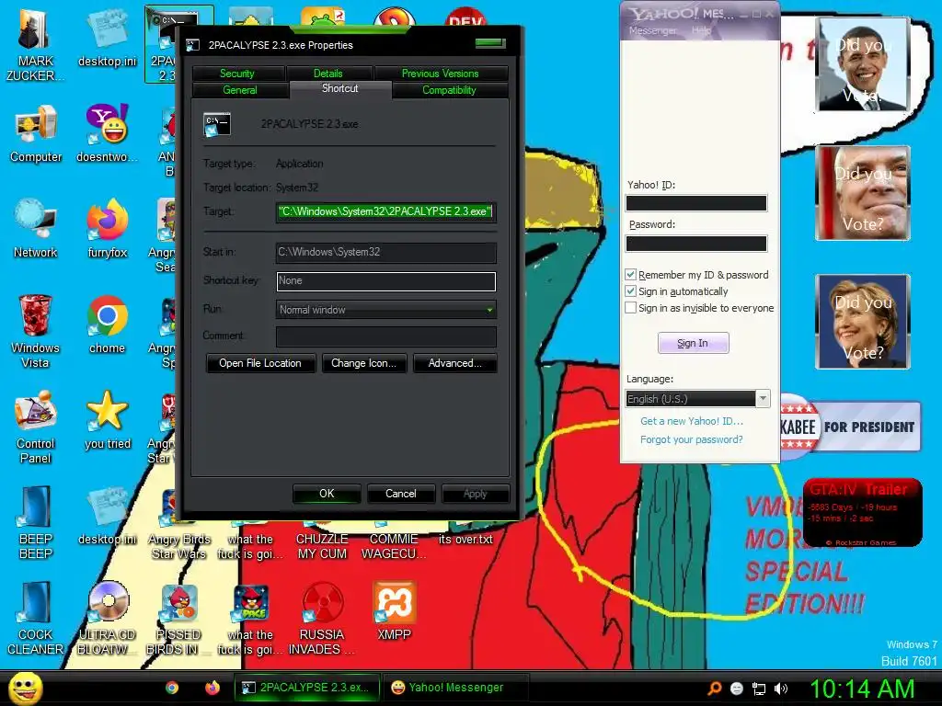
Task: Click the GTA:IV Trailer countdown gadget
Action: tap(862, 512)
